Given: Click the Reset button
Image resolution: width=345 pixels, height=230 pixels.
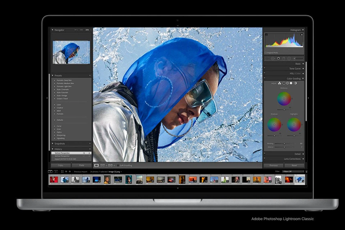Looking at the screenshot, I should click(295, 165).
